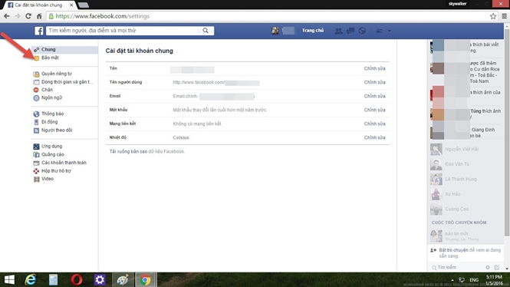Image resolution: width=510 pixels, height=287 pixels.
Task: Click the browser back arrow
Action: pos(7,16)
